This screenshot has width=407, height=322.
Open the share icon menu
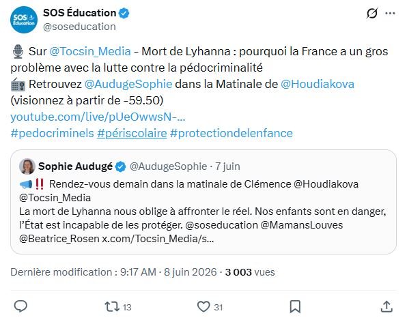[x=387, y=306]
